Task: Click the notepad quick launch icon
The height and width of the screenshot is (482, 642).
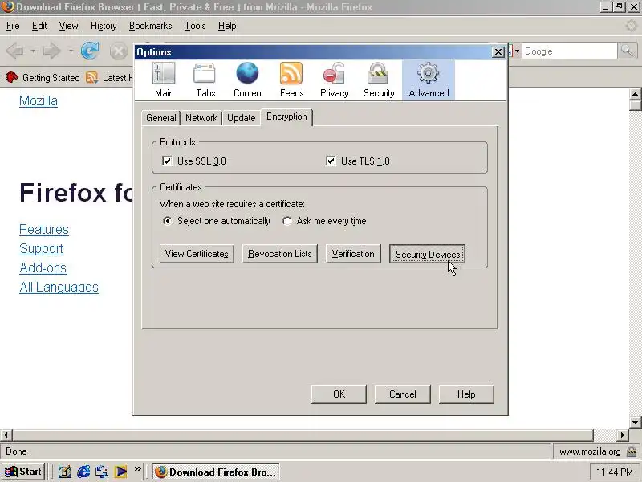Action: 65,472
